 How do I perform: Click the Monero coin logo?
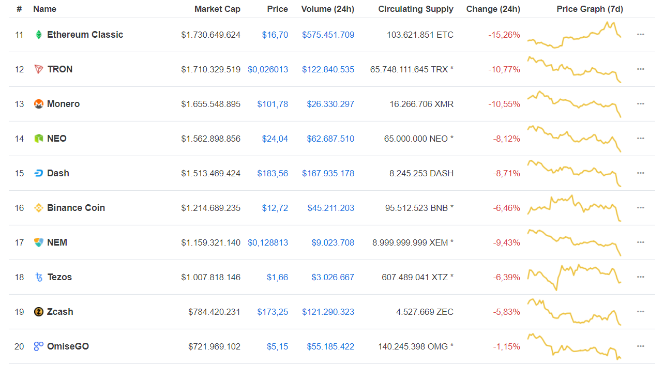(38, 103)
